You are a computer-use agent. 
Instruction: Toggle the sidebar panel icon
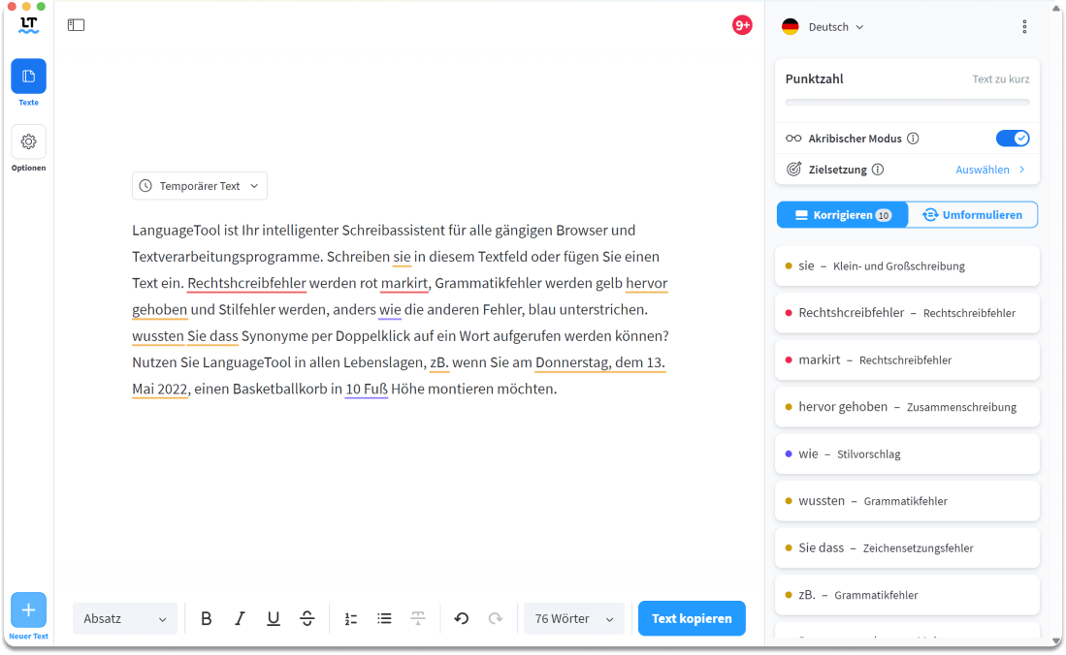point(76,25)
